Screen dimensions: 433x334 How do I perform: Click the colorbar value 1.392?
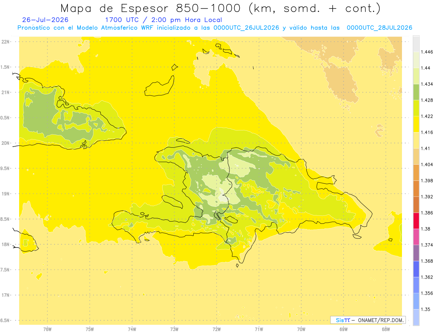(x=428, y=197)
